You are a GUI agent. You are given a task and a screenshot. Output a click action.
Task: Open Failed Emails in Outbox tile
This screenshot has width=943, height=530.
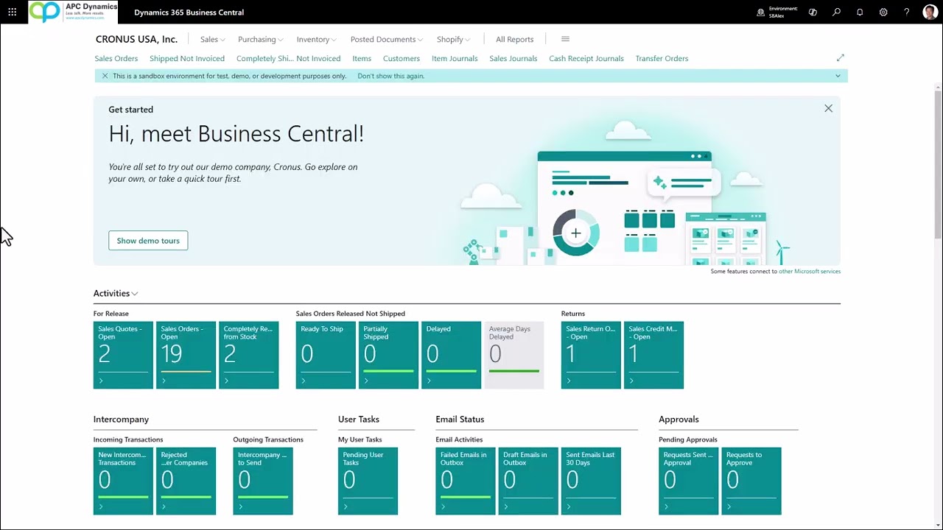click(466, 481)
